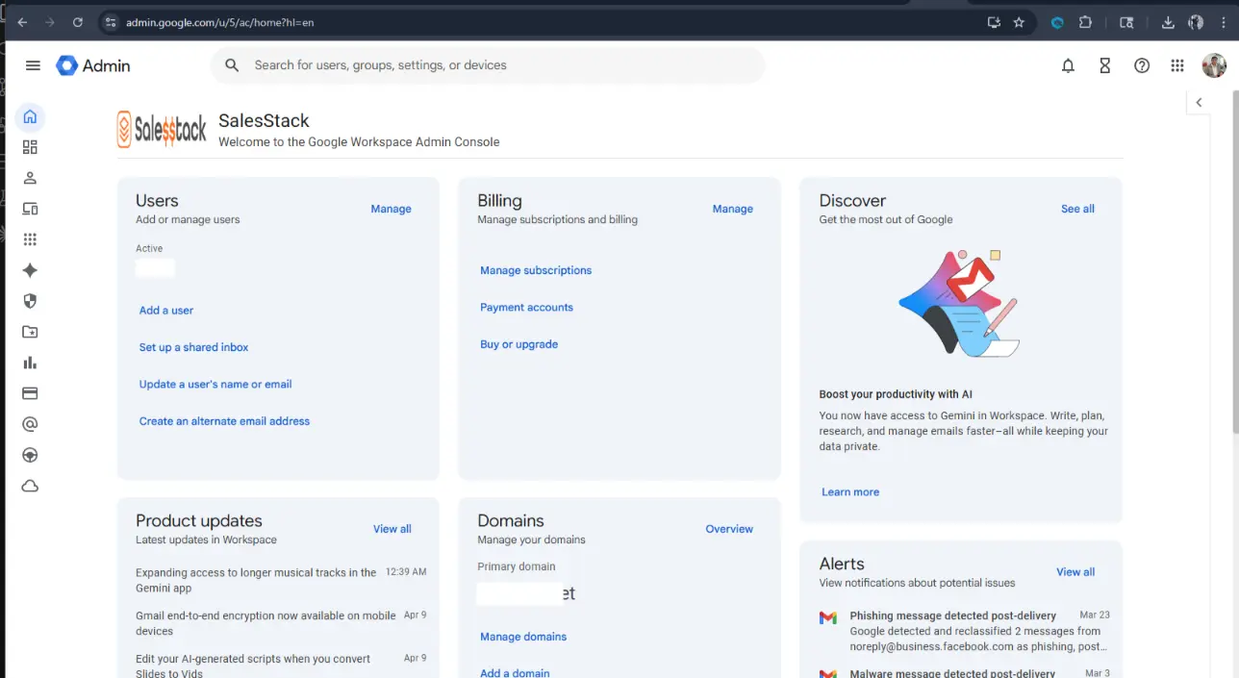1239x678 pixels.
Task: Click the Google Admin logo
Action: [93, 65]
